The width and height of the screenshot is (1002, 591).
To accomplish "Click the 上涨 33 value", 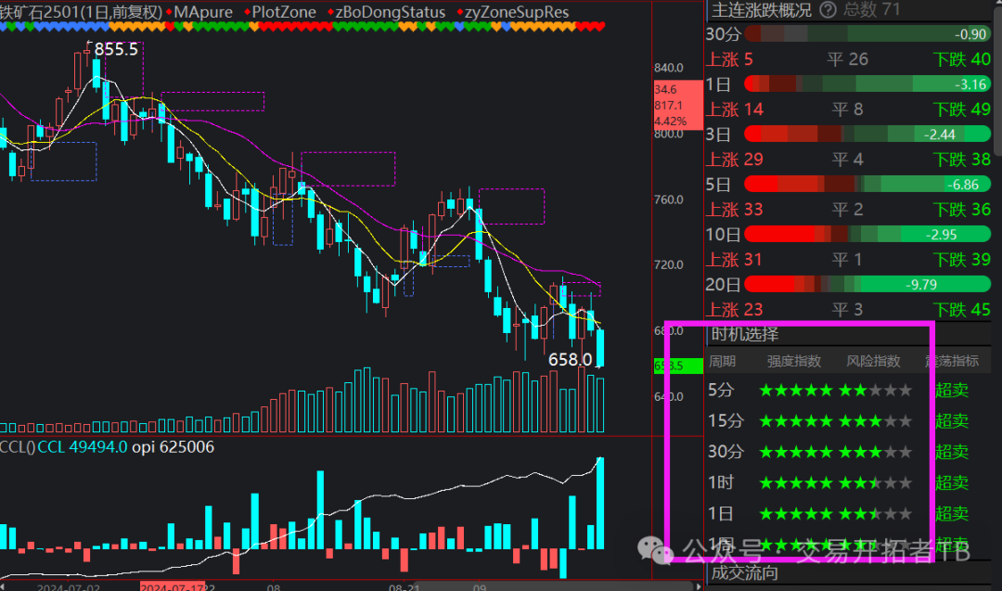I will coord(735,210).
